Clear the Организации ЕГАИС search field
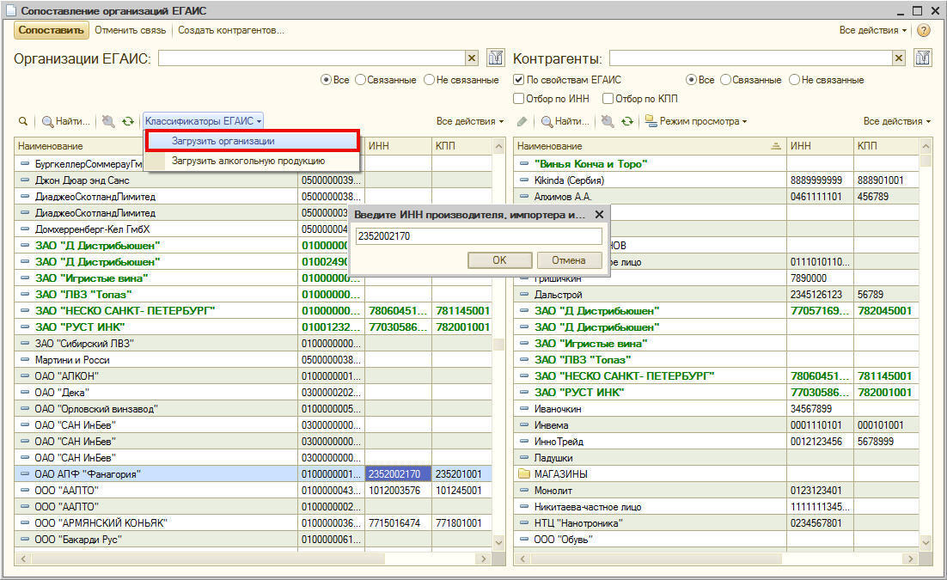The image size is (947, 580). [x=472, y=58]
